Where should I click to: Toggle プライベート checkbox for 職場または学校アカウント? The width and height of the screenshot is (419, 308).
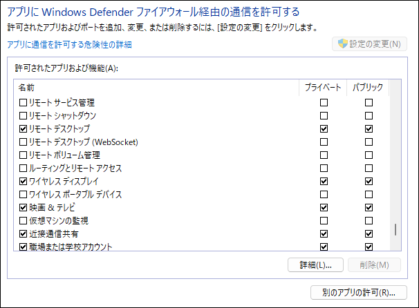[x=324, y=247]
